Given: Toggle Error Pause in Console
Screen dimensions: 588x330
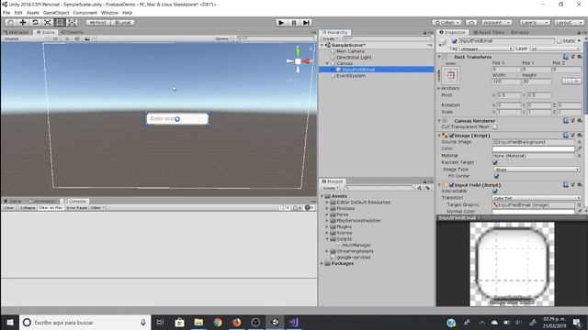Looking at the screenshot, I should pos(77,208).
